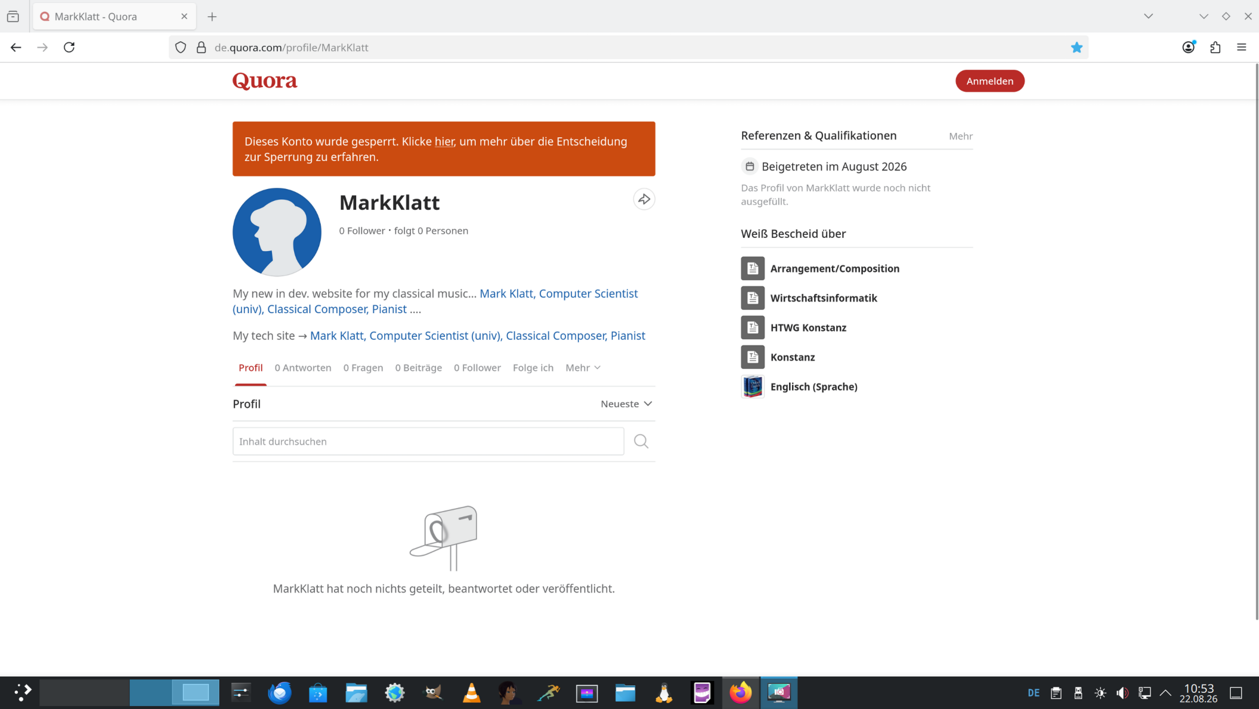
Task: Click the Quora logo
Action: [265, 81]
